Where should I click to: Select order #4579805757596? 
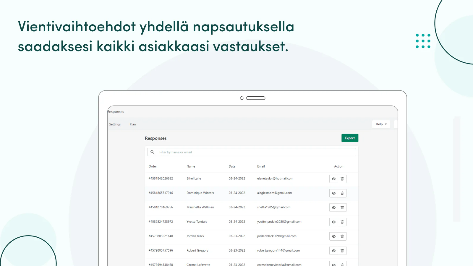[x=161, y=251]
